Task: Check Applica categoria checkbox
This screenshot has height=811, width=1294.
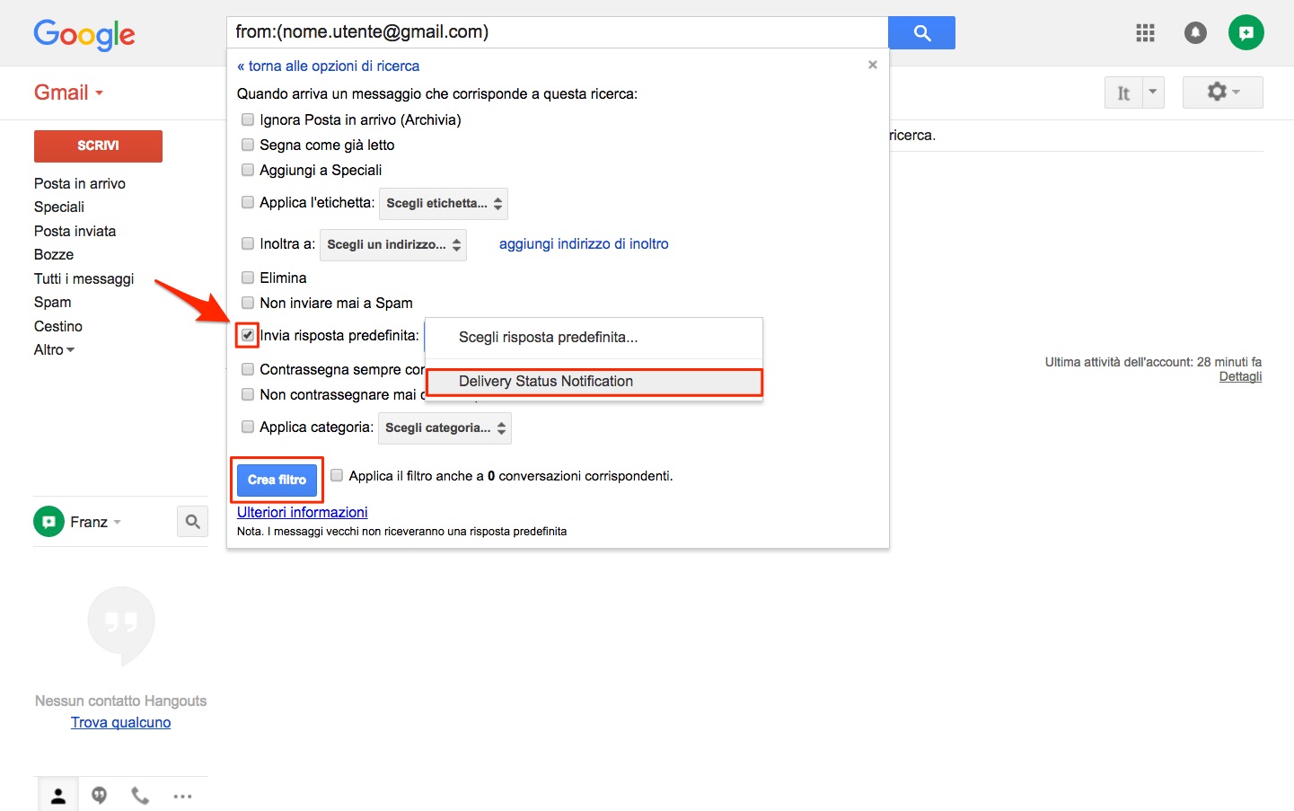Action: (x=248, y=427)
